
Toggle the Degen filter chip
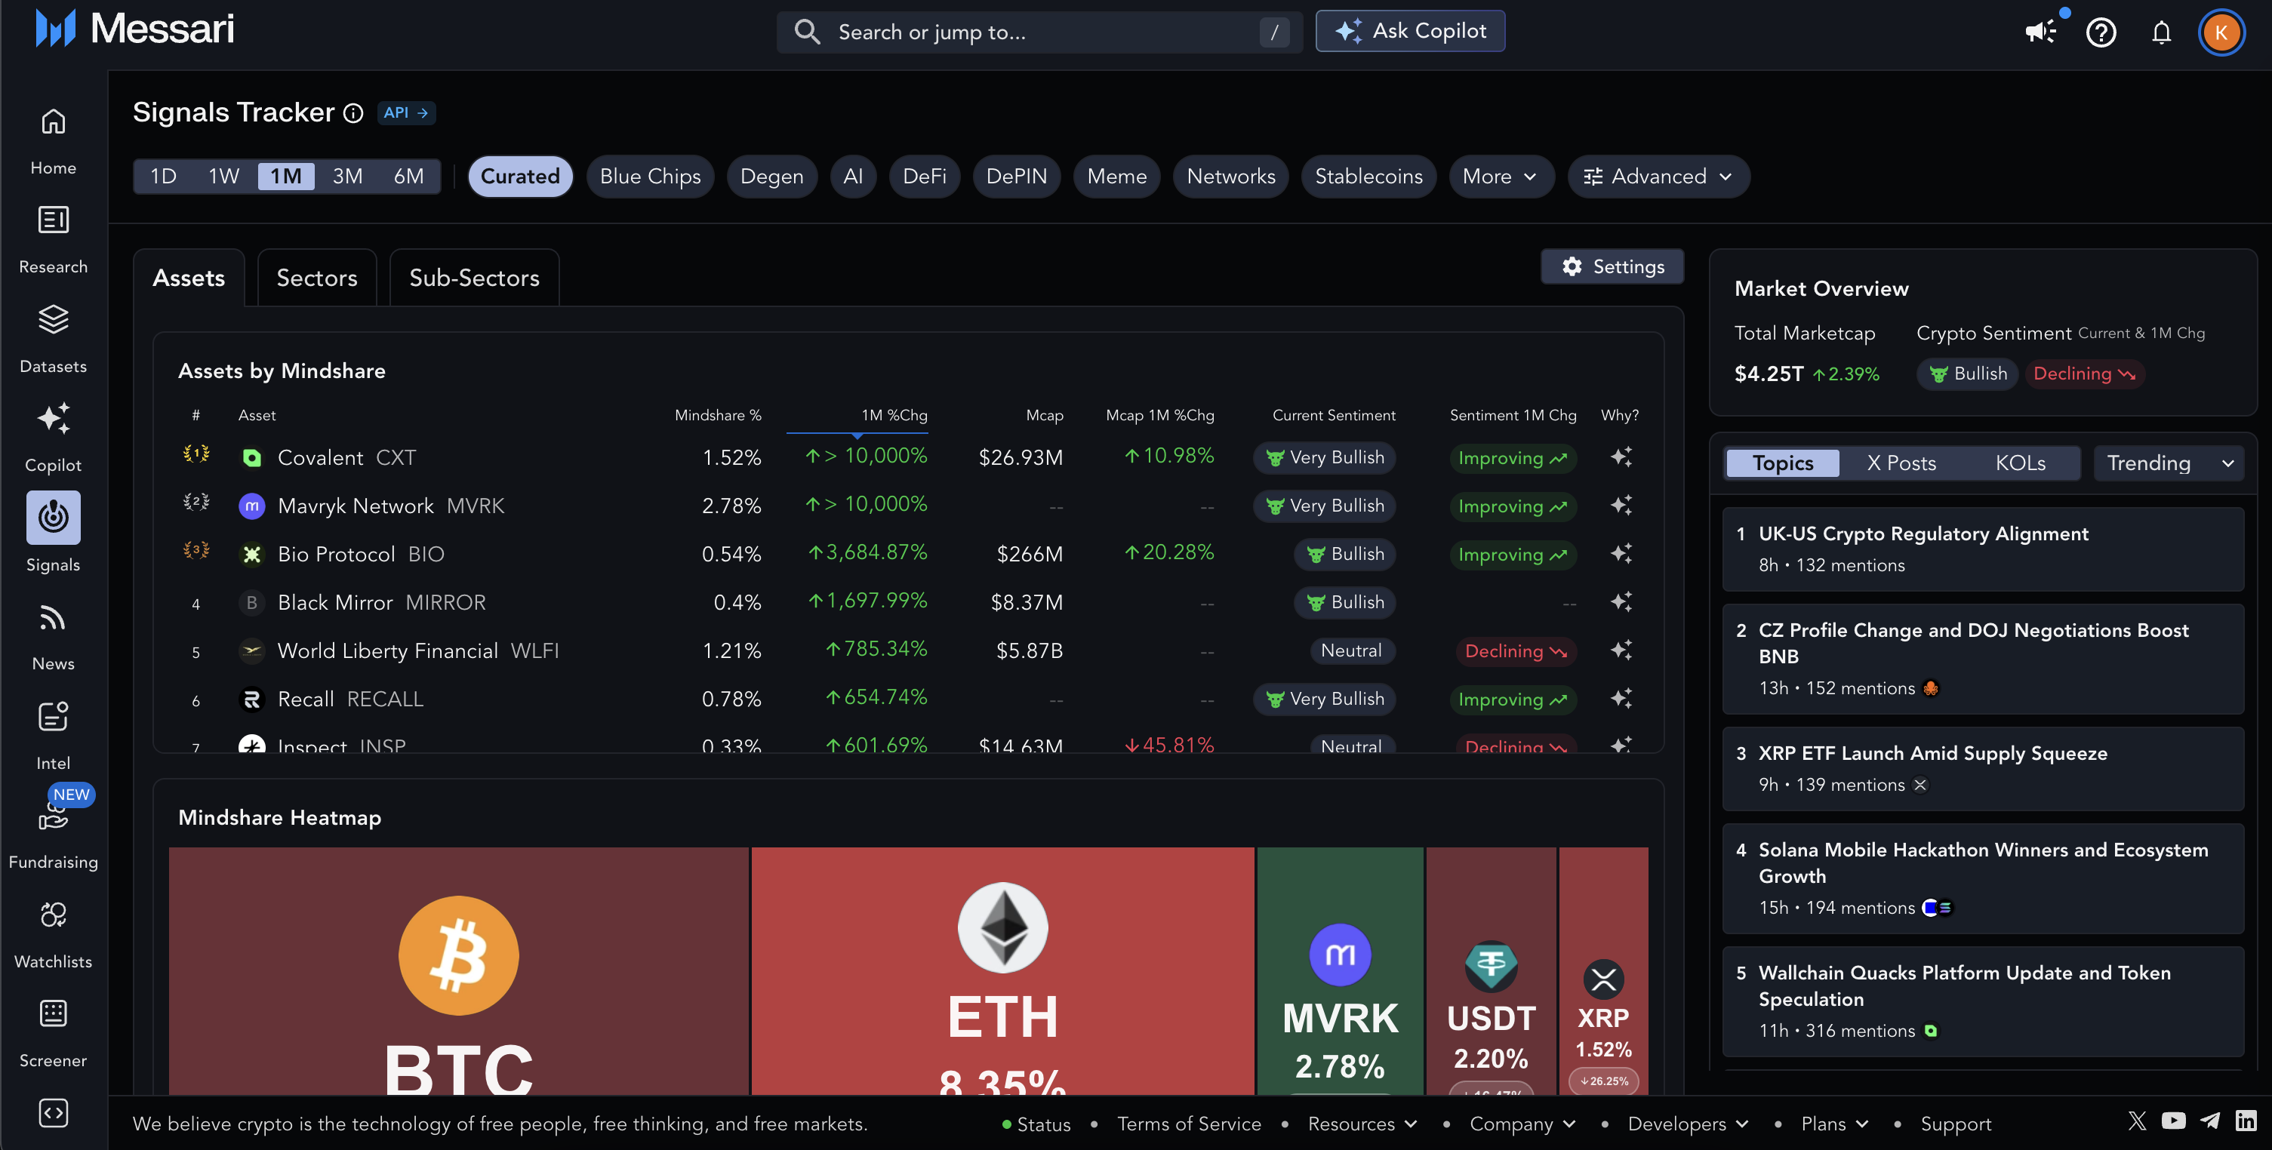coord(771,177)
